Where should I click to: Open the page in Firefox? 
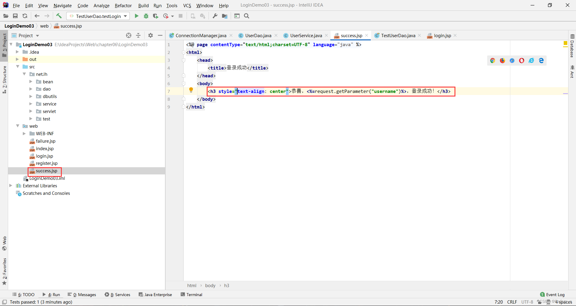502,60
